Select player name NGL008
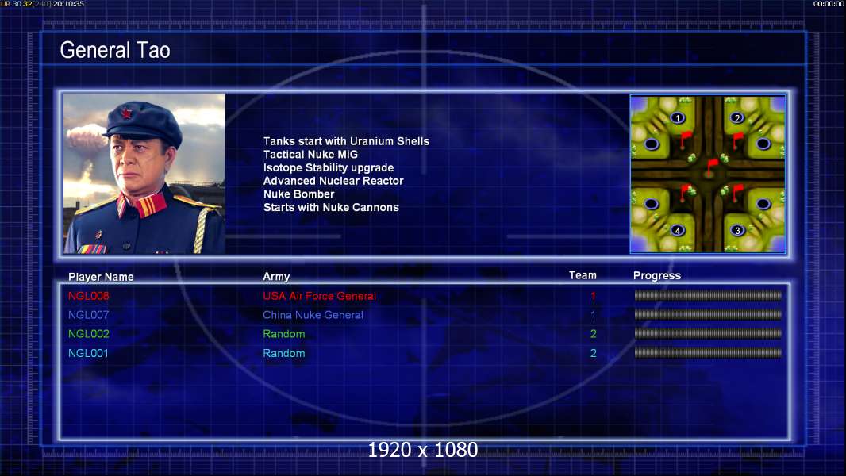This screenshot has width=846, height=476. pos(88,296)
